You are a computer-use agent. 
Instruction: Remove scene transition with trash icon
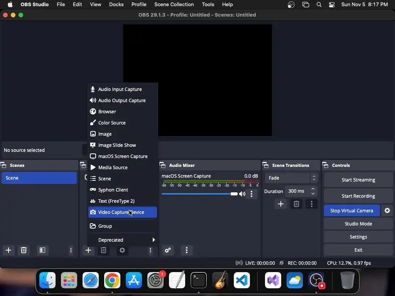tap(296, 204)
